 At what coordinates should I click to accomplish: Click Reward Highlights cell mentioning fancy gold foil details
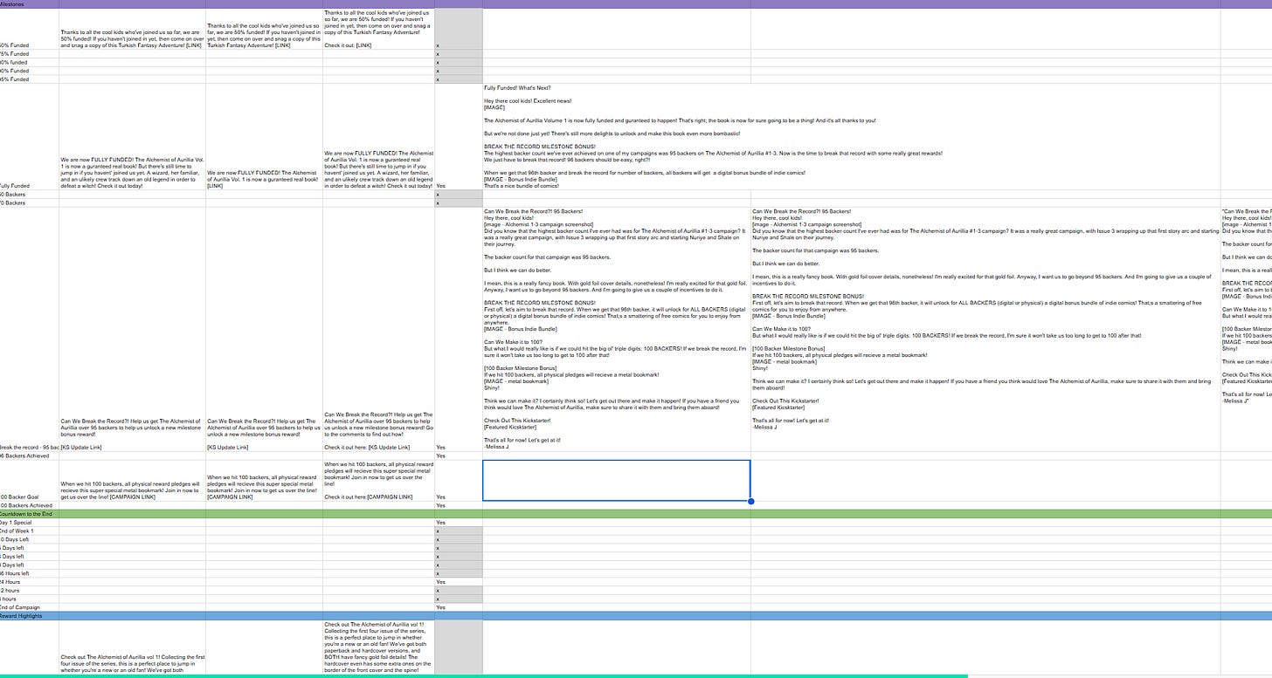pos(377,648)
